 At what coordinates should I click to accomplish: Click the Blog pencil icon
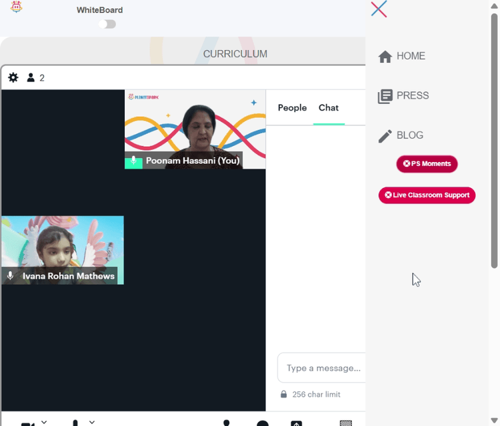pyautogui.click(x=385, y=136)
